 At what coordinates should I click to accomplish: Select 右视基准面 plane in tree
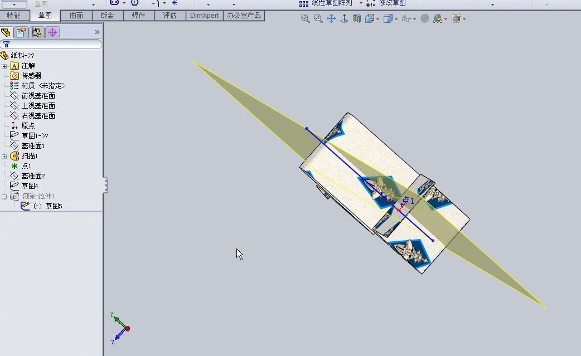38,115
